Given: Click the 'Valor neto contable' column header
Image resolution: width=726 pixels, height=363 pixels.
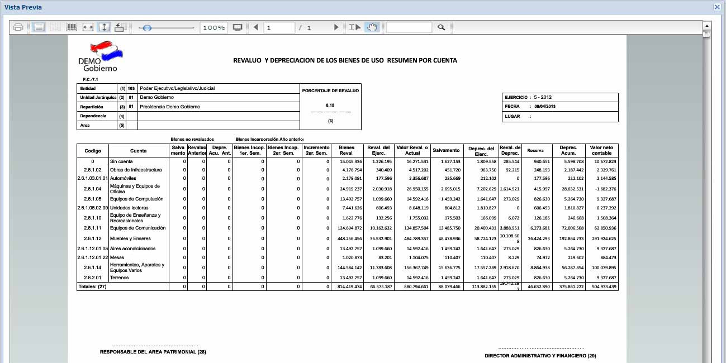Looking at the screenshot, I should pos(602,151).
